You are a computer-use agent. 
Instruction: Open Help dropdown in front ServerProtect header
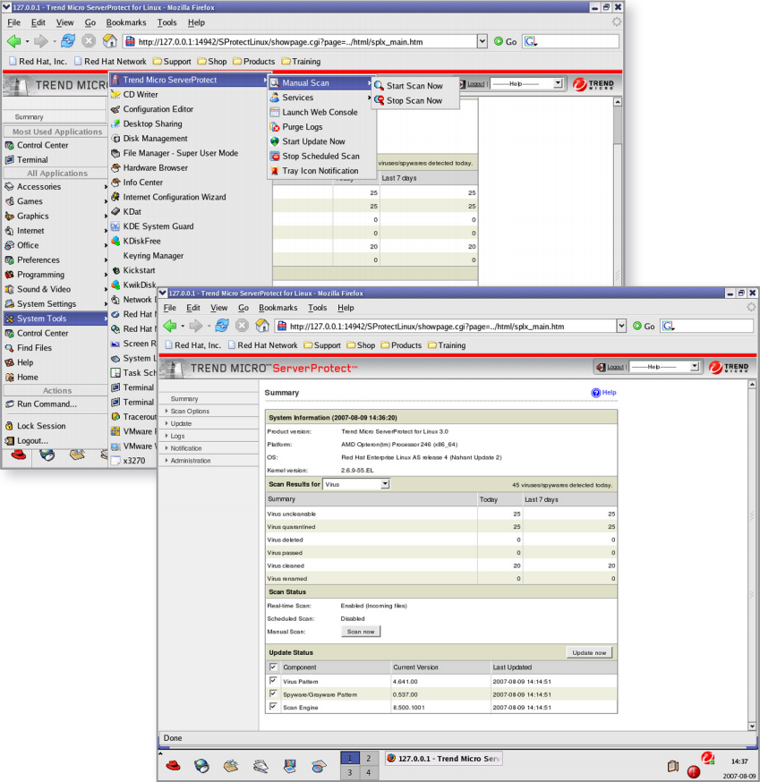(x=694, y=367)
